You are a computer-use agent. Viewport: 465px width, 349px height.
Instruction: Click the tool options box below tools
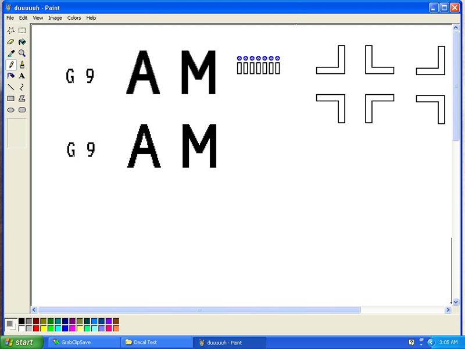pyautogui.click(x=17, y=133)
